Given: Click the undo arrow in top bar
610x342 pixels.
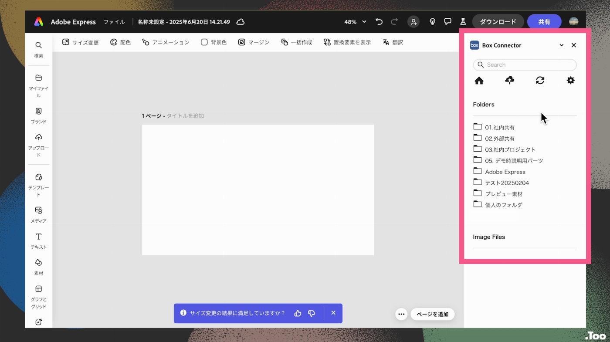Looking at the screenshot, I should pos(379,22).
